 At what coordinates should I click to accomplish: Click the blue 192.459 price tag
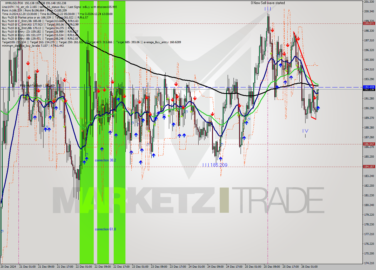click(x=369, y=87)
